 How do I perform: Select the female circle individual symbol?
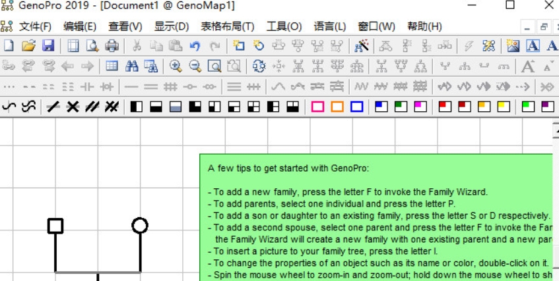140,226
